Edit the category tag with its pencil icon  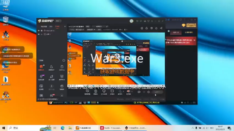[83, 30]
